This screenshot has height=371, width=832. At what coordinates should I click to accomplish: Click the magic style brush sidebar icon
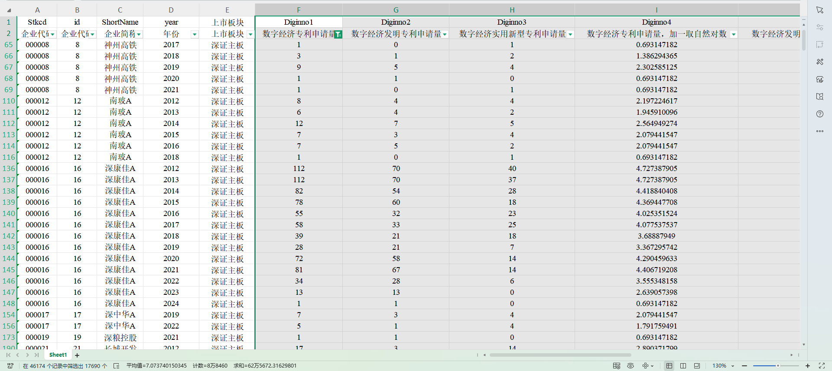[819, 62]
